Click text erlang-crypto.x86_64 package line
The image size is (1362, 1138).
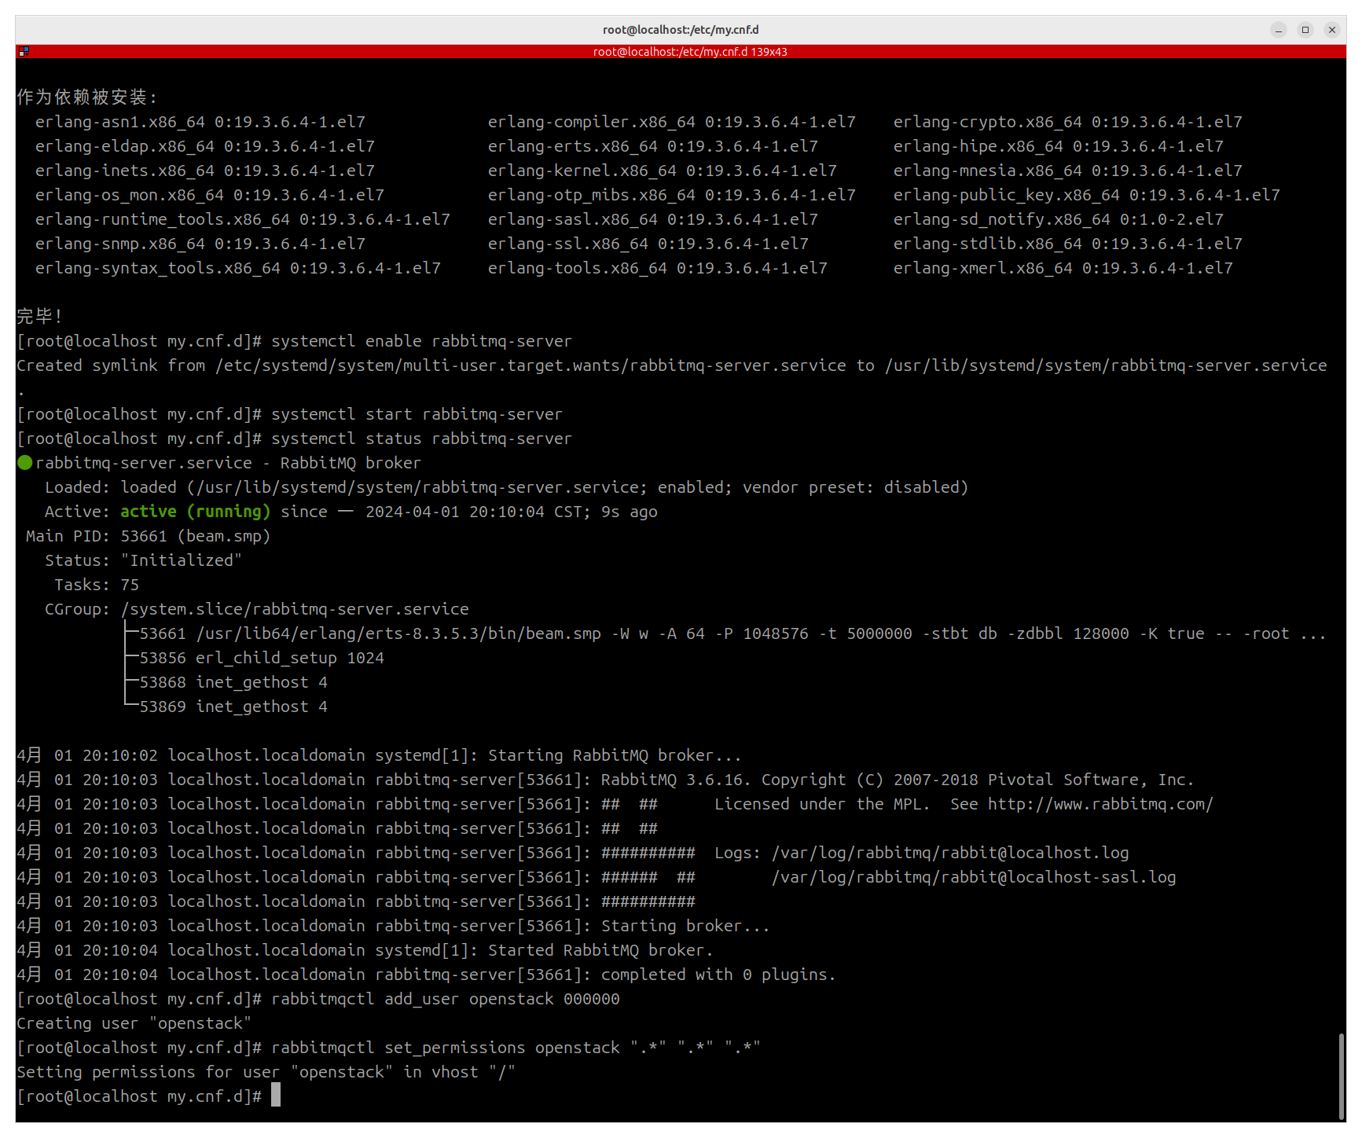(1068, 123)
